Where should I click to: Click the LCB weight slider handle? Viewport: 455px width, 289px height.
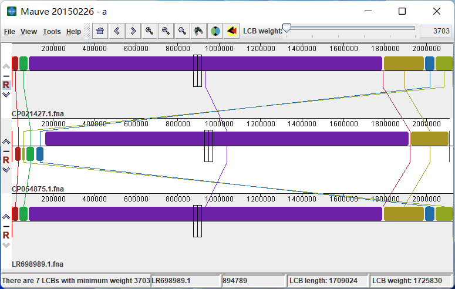[x=287, y=29]
